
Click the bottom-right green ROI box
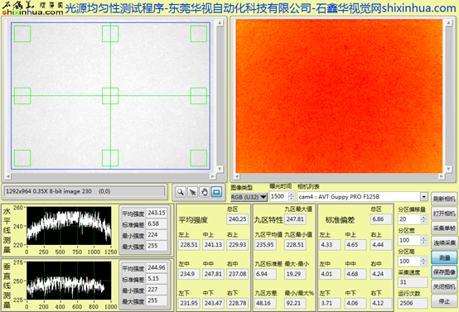point(199,158)
